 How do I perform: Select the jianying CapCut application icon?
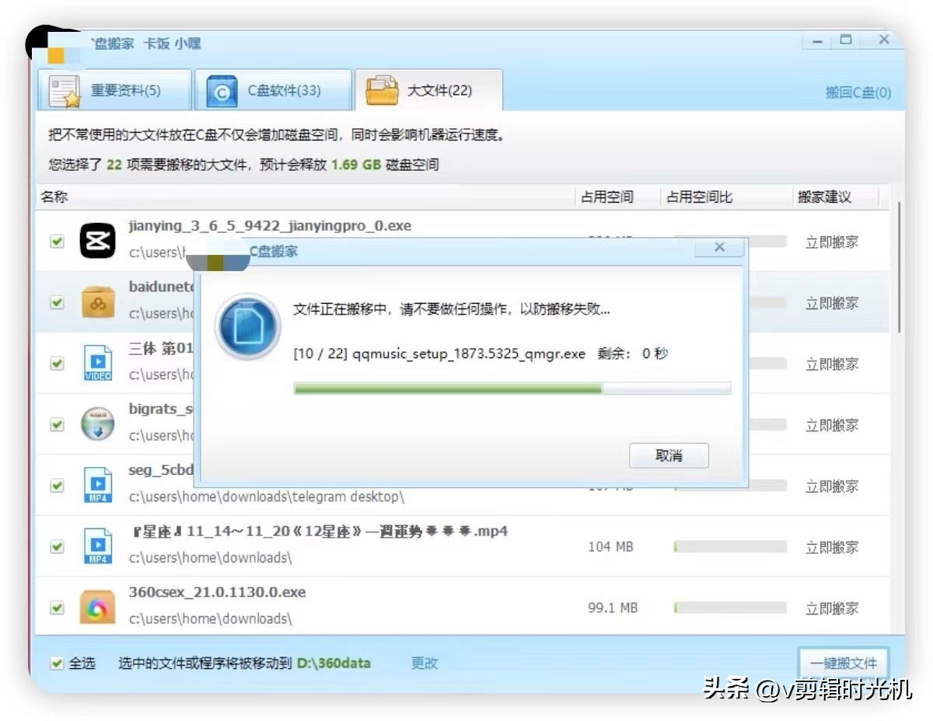[x=97, y=242]
